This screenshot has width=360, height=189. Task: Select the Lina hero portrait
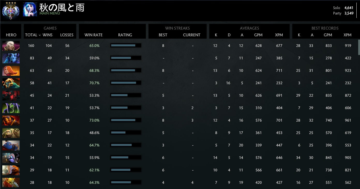click(11, 71)
